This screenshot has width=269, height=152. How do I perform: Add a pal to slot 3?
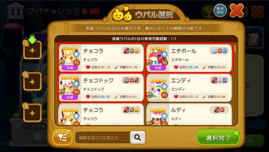[32, 113]
